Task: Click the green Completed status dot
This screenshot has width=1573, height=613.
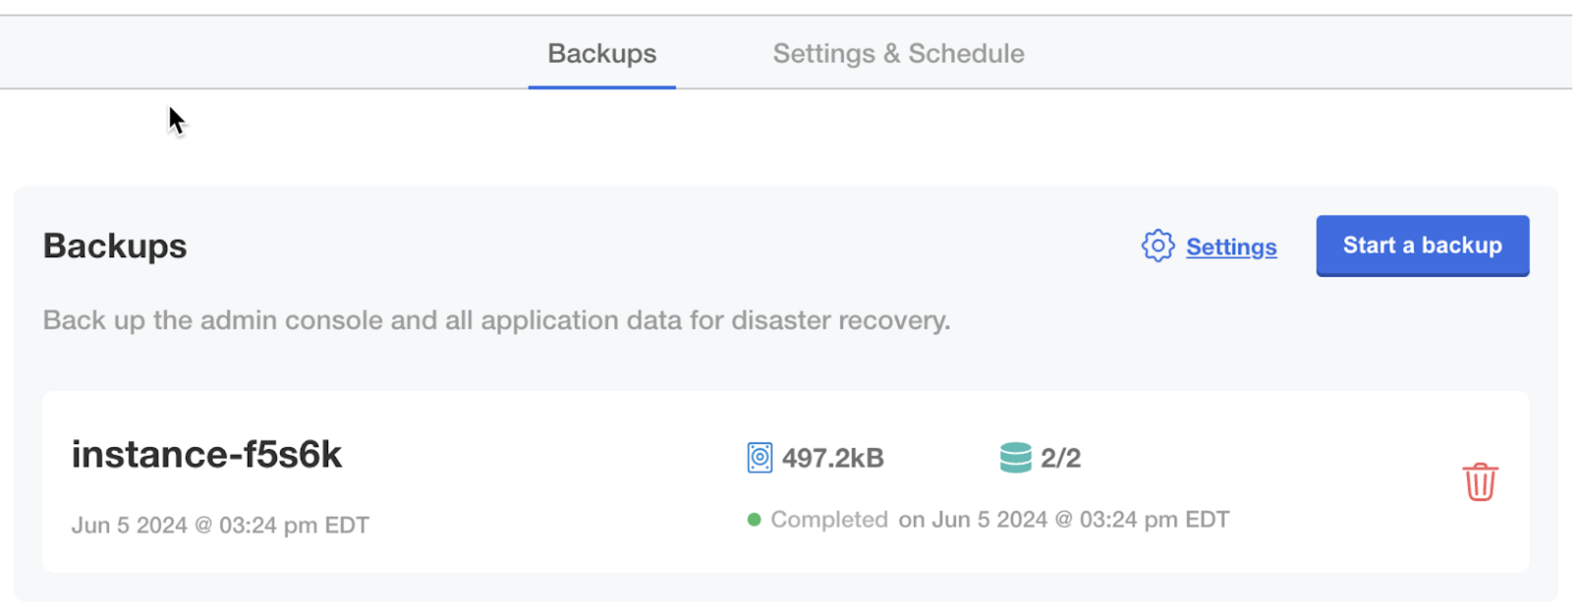Action: (754, 519)
